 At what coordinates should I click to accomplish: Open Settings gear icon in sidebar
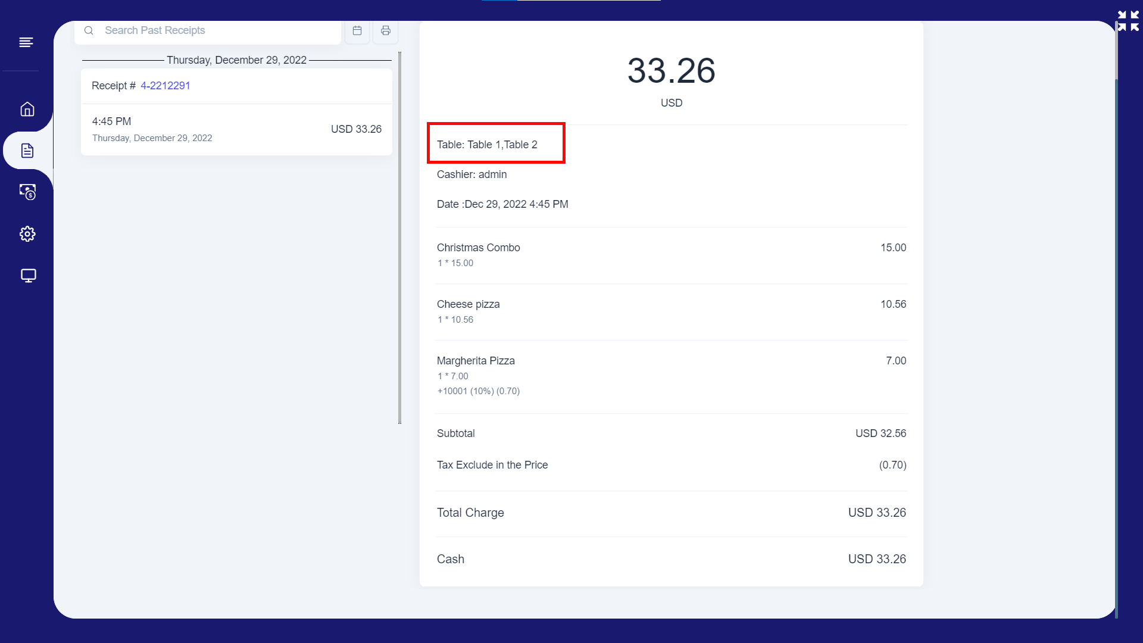click(x=27, y=234)
